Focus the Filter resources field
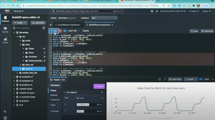This screenshot has width=215, height=120. point(27,28)
